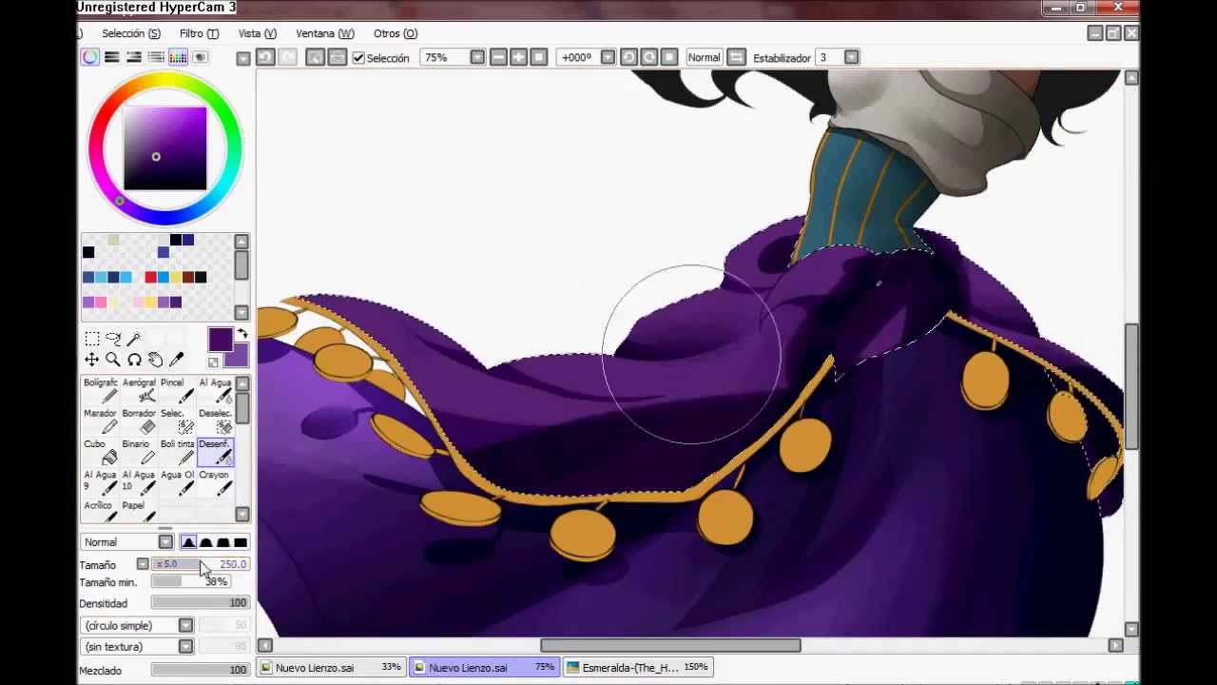Toggle the transparent color icon
The width and height of the screenshot is (1217, 685).
pyautogui.click(x=213, y=362)
